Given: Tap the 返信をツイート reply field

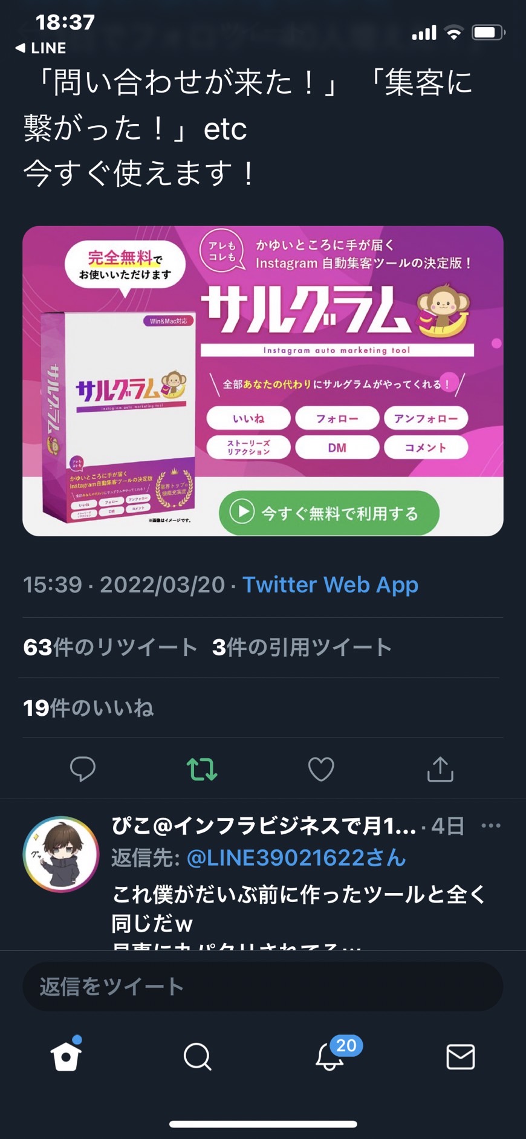Looking at the screenshot, I should [x=263, y=987].
